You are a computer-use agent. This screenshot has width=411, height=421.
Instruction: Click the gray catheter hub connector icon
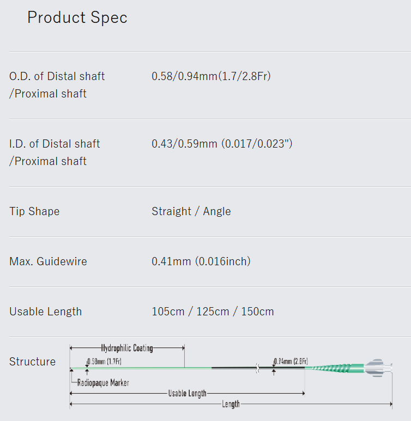click(x=379, y=368)
